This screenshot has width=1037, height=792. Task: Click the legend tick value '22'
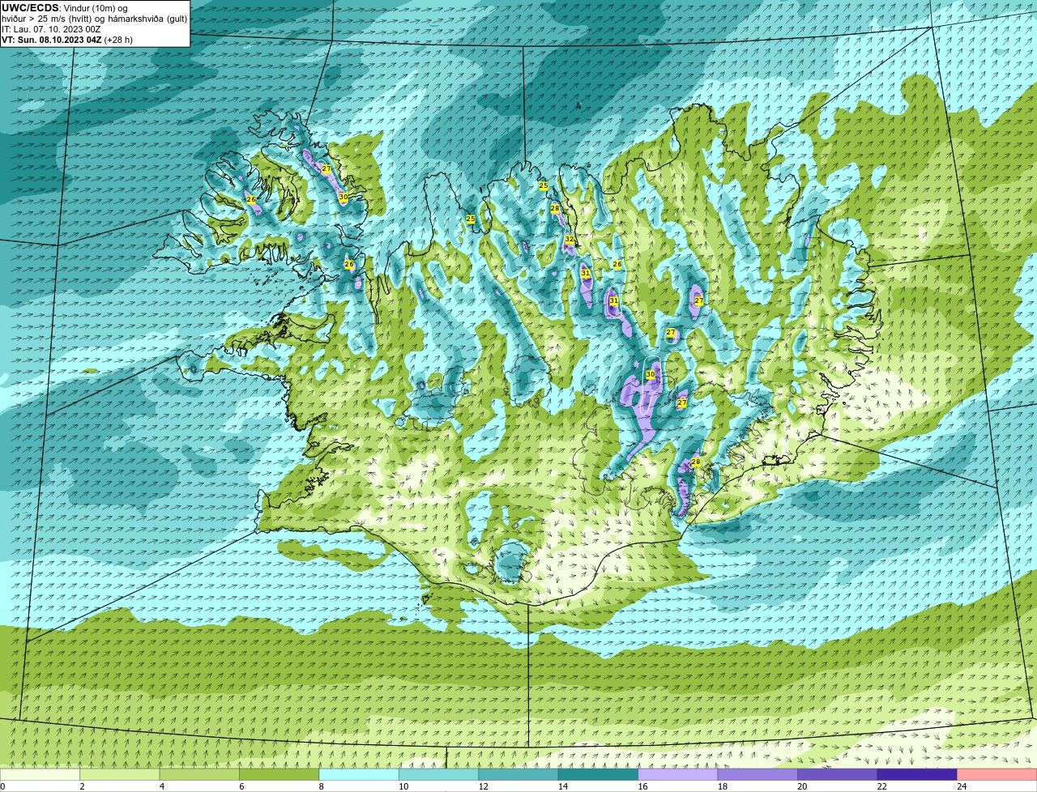(x=881, y=786)
